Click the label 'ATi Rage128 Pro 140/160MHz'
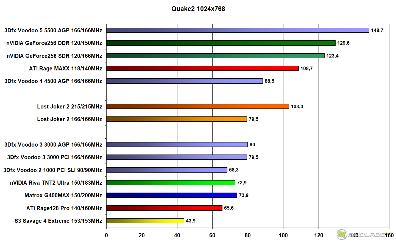This screenshot has width=396, height=243. pyautogui.click(x=64, y=208)
